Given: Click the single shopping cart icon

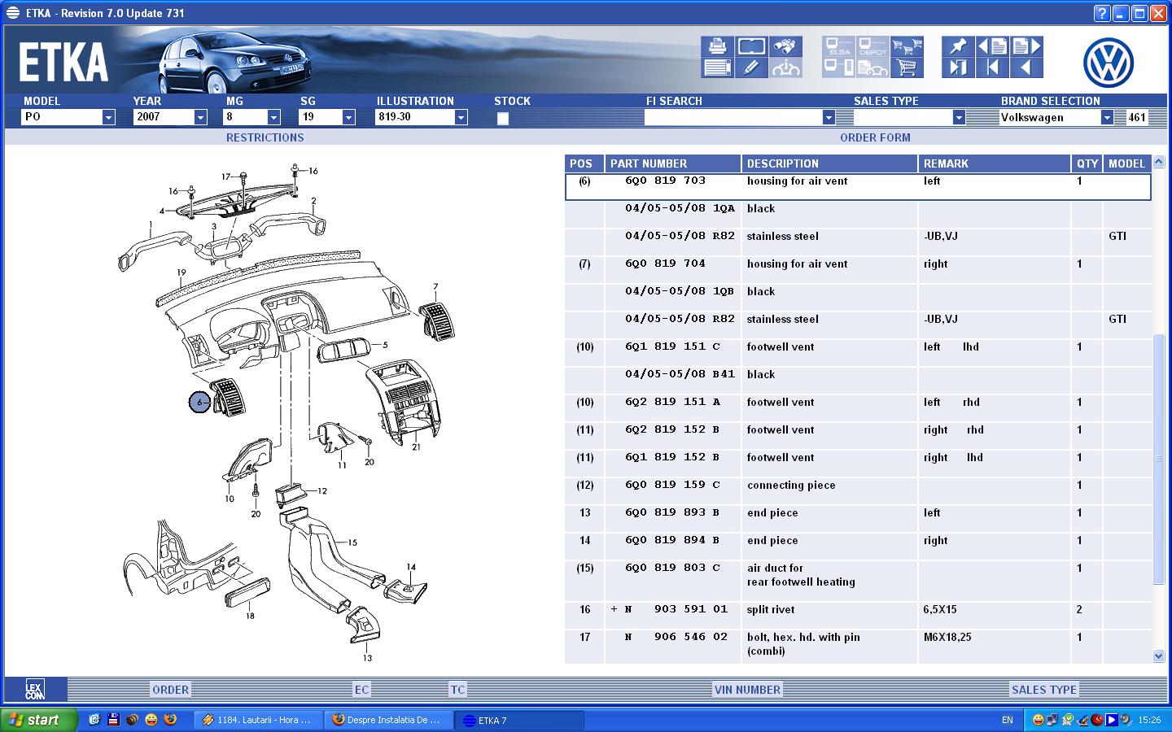Looking at the screenshot, I should click(907, 68).
